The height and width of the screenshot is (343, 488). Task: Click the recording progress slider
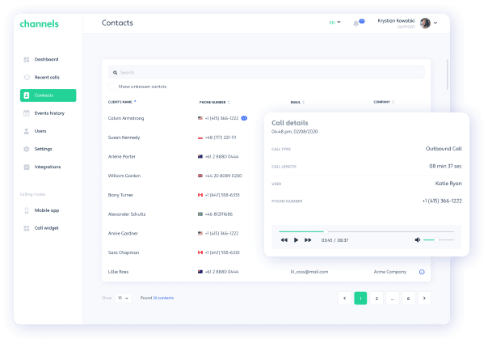(x=366, y=231)
